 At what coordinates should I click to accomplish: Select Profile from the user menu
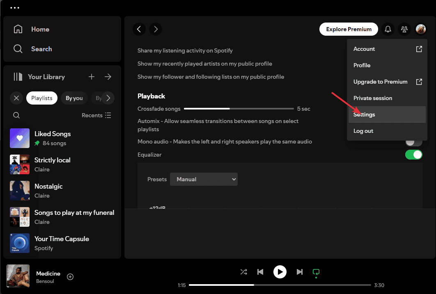387,65
